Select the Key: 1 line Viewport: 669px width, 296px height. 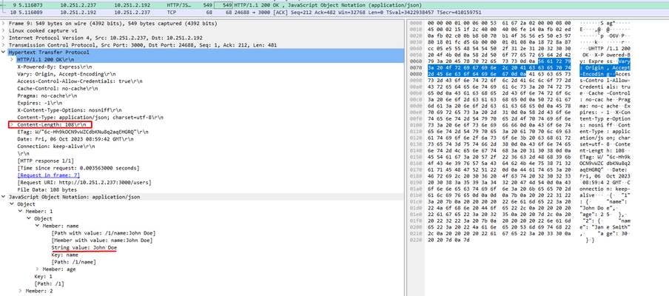click(x=44, y=276)
